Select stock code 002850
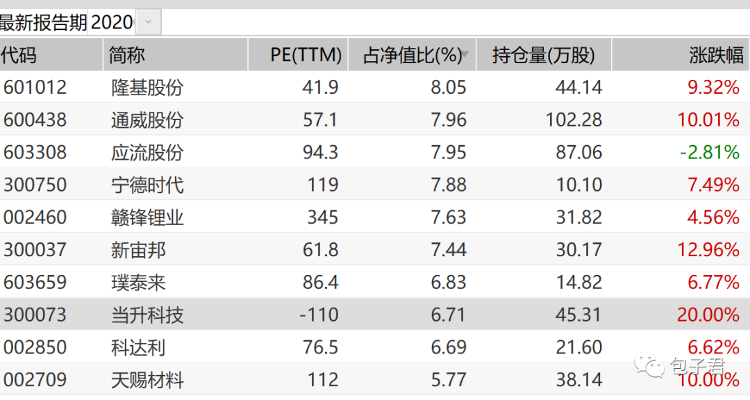Viewport: 750px width, 400px height. (x=35, y=347)
